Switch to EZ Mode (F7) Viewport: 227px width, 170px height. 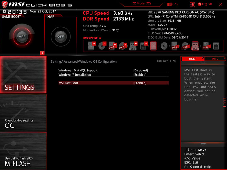pyautogui.click(x=142, y=3)
